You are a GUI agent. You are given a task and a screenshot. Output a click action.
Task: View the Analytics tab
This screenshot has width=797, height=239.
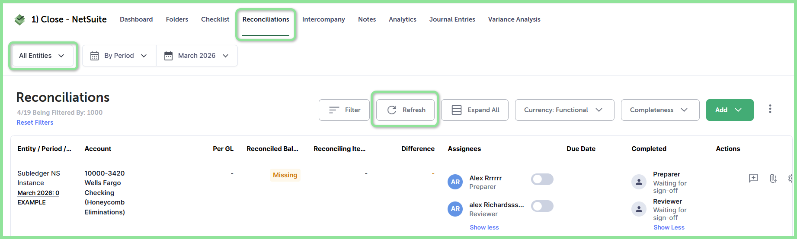tap(402, 19)
